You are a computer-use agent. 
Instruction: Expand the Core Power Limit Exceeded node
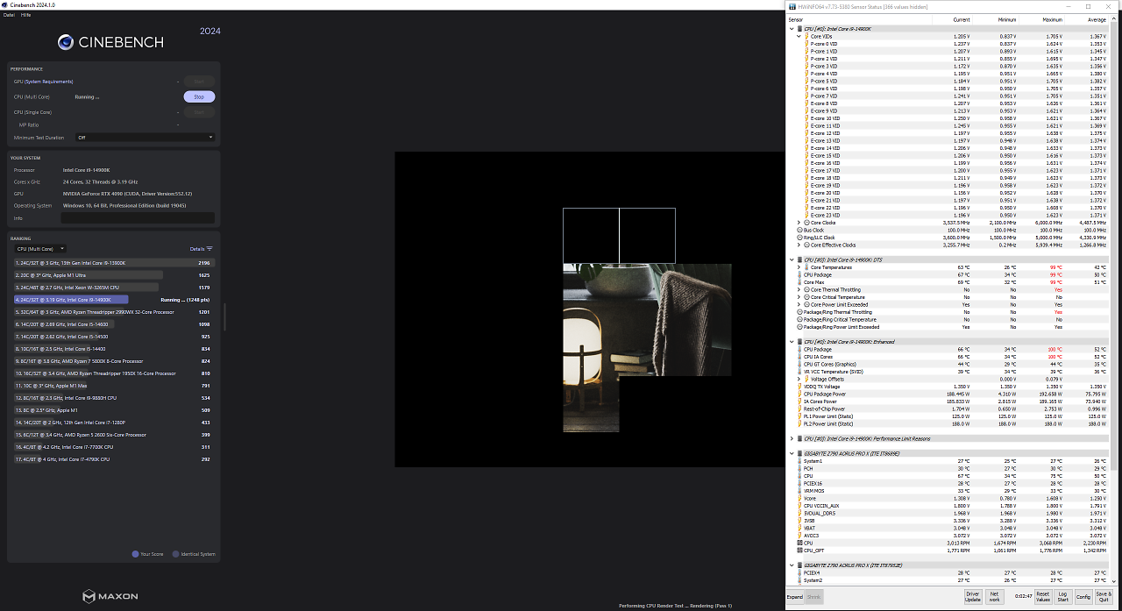[799, 304]
